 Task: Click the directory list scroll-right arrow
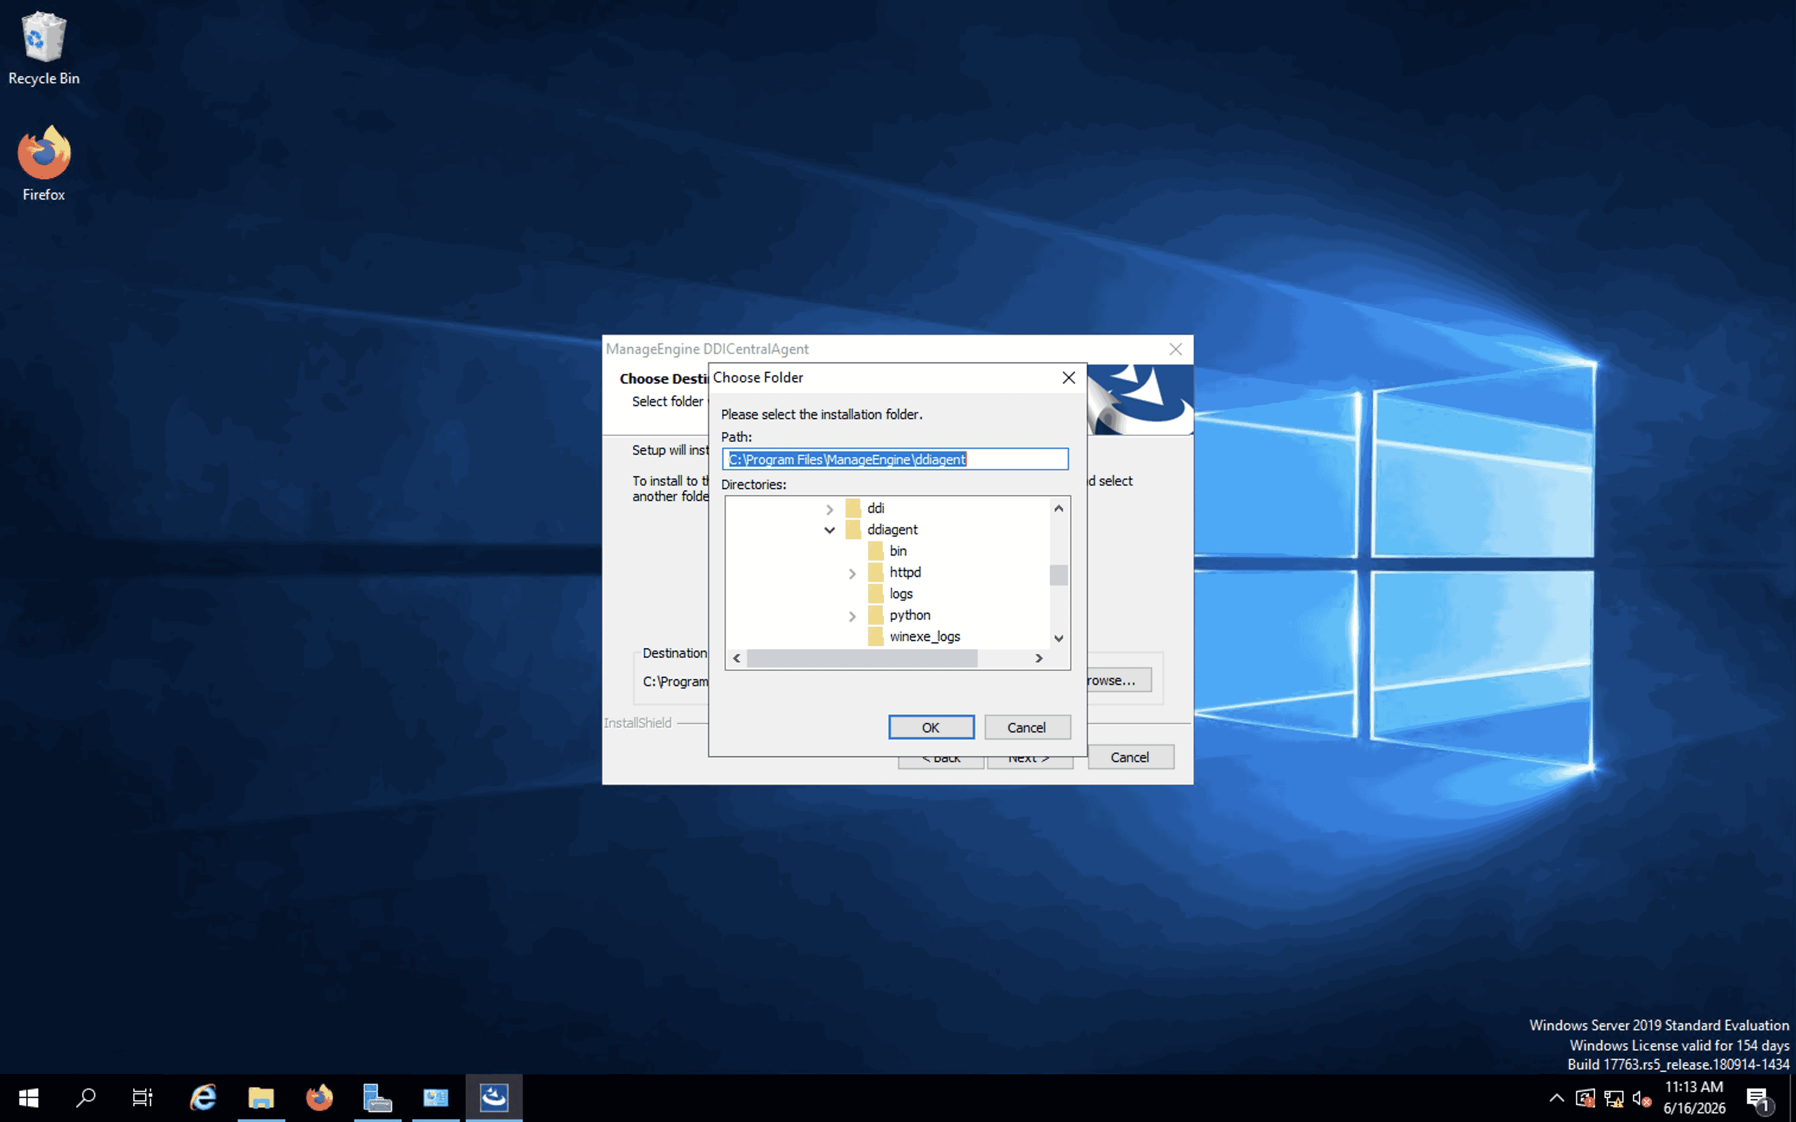tap(1039, 658)
